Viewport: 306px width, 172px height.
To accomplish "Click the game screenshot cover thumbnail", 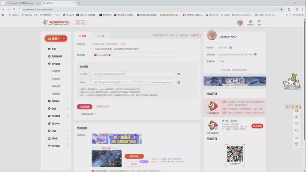I will point(107,159).
